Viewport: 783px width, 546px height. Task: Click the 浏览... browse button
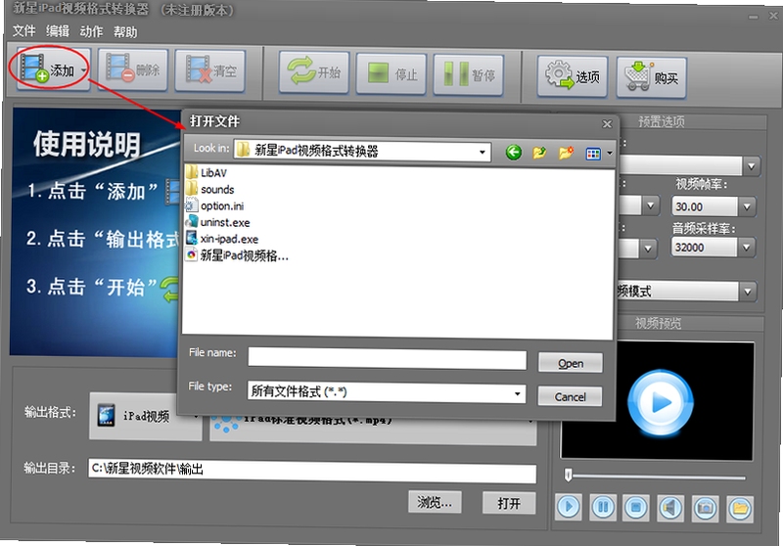pos(435,502)
